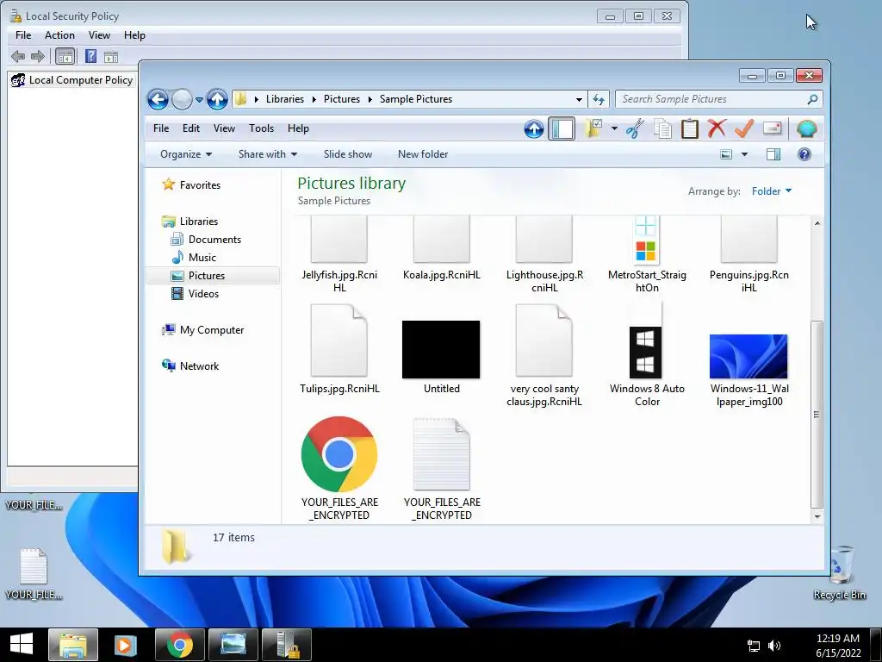Toggle the navigation pane toolbar icon
This screenshot has width=882, height=662.
click(x=562, y=129)
